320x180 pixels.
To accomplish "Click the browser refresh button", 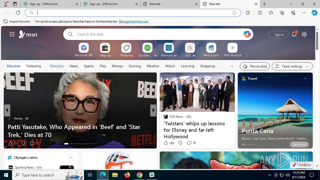I will coord(18,13).
